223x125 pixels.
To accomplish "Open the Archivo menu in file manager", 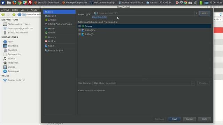I will tap(5, 10).
